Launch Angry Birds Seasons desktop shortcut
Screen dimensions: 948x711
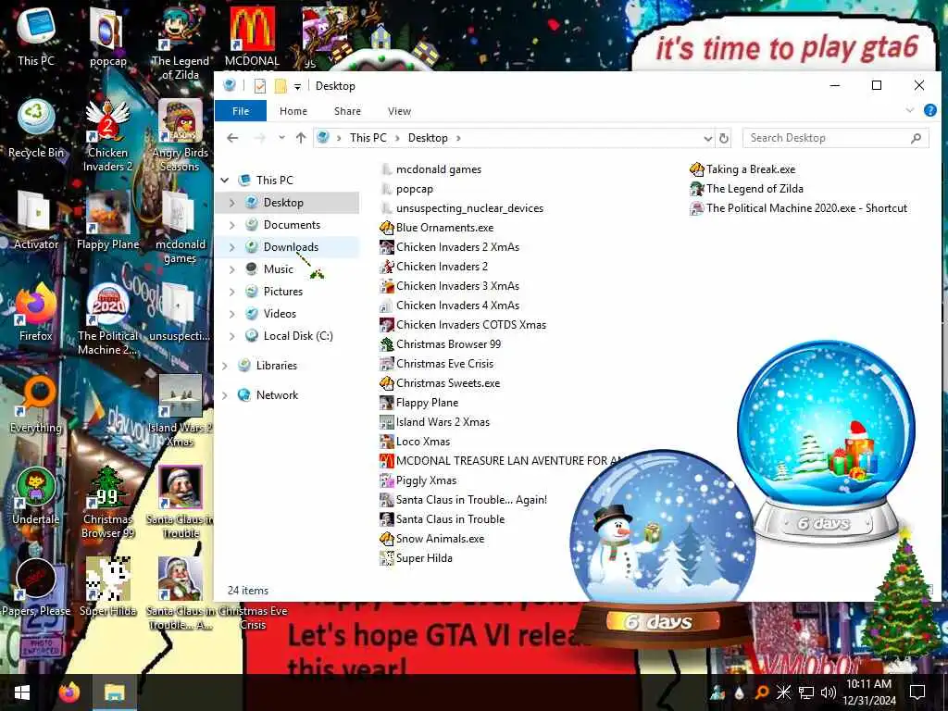(x=180, y=135)
